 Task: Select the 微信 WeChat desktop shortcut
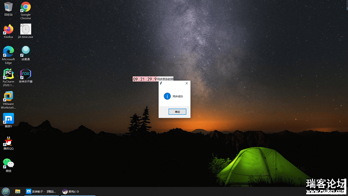point(8,165)
